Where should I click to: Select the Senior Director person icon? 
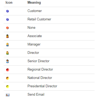click(8, 61)
